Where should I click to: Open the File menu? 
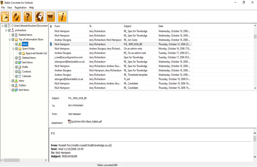tap(3, 8)
